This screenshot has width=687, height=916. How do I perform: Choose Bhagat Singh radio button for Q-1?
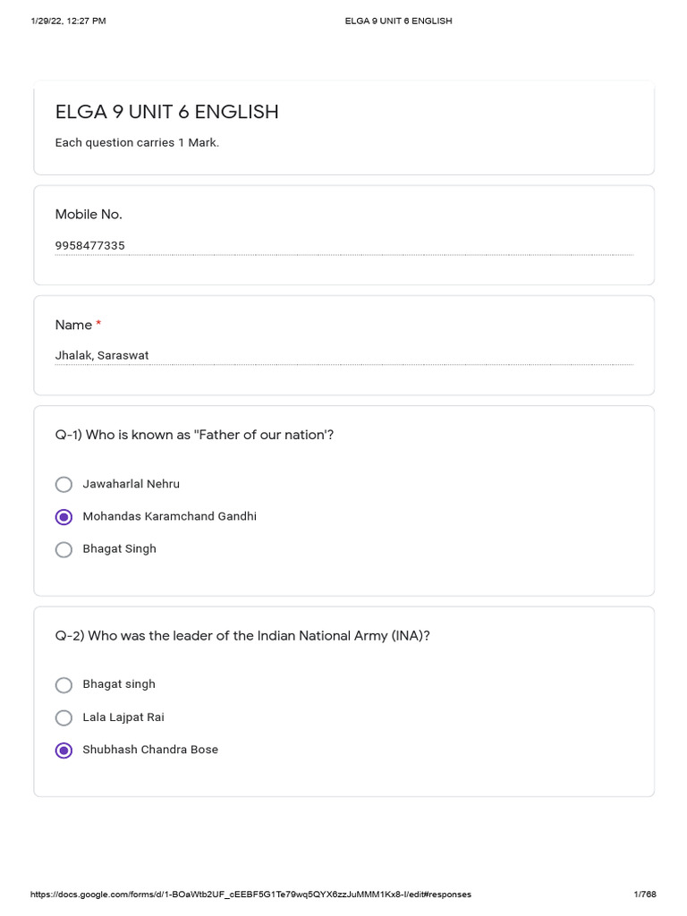tap(64, 549)
